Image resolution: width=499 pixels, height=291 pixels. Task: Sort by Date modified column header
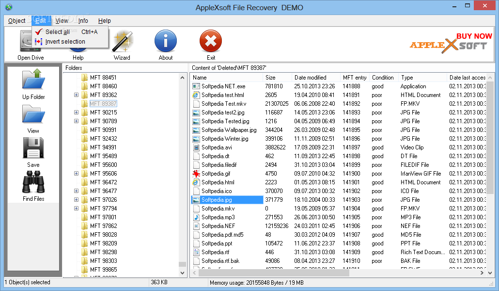click(316, 78)
